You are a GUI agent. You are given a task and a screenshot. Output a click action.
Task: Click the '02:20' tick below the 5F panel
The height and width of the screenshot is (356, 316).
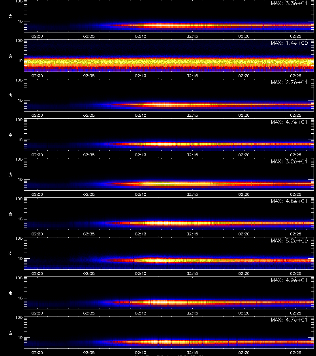[244, 194]
